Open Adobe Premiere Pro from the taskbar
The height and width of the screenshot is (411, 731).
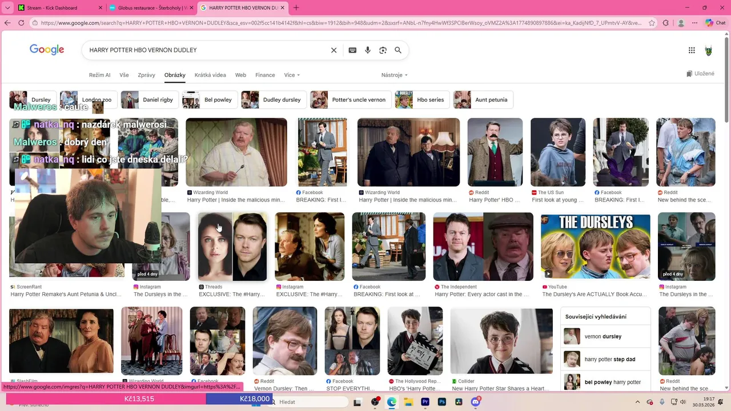[x=425, y=402]
